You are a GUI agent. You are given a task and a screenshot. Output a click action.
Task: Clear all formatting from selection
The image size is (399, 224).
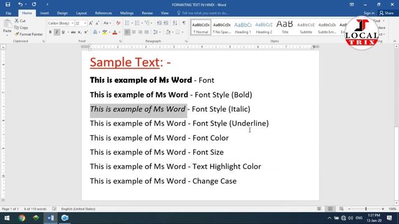point(118,23)
